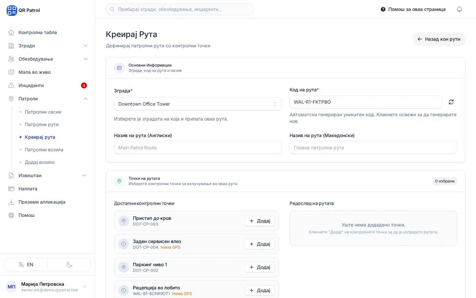Expand the Извештаи sidebar section
This screenshot has height=298, width=476.
(48, 175)
